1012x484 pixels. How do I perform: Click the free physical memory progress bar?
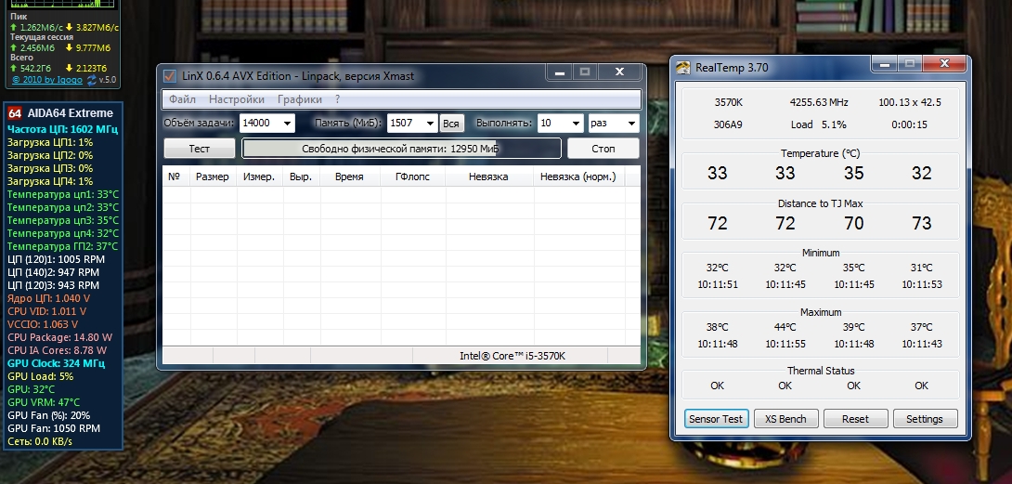coord(401,149)
